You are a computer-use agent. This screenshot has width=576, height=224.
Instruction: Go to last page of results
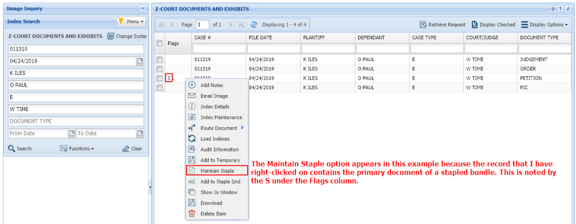(241, 25)
